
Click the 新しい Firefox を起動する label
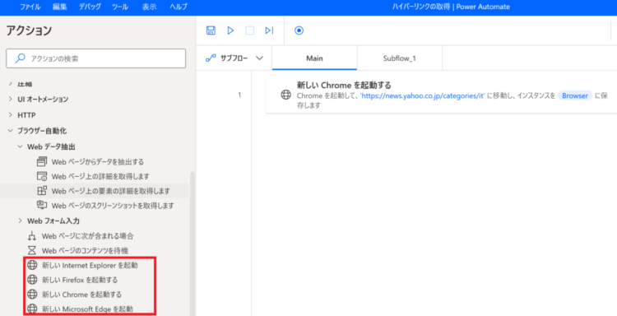point(80,280)
